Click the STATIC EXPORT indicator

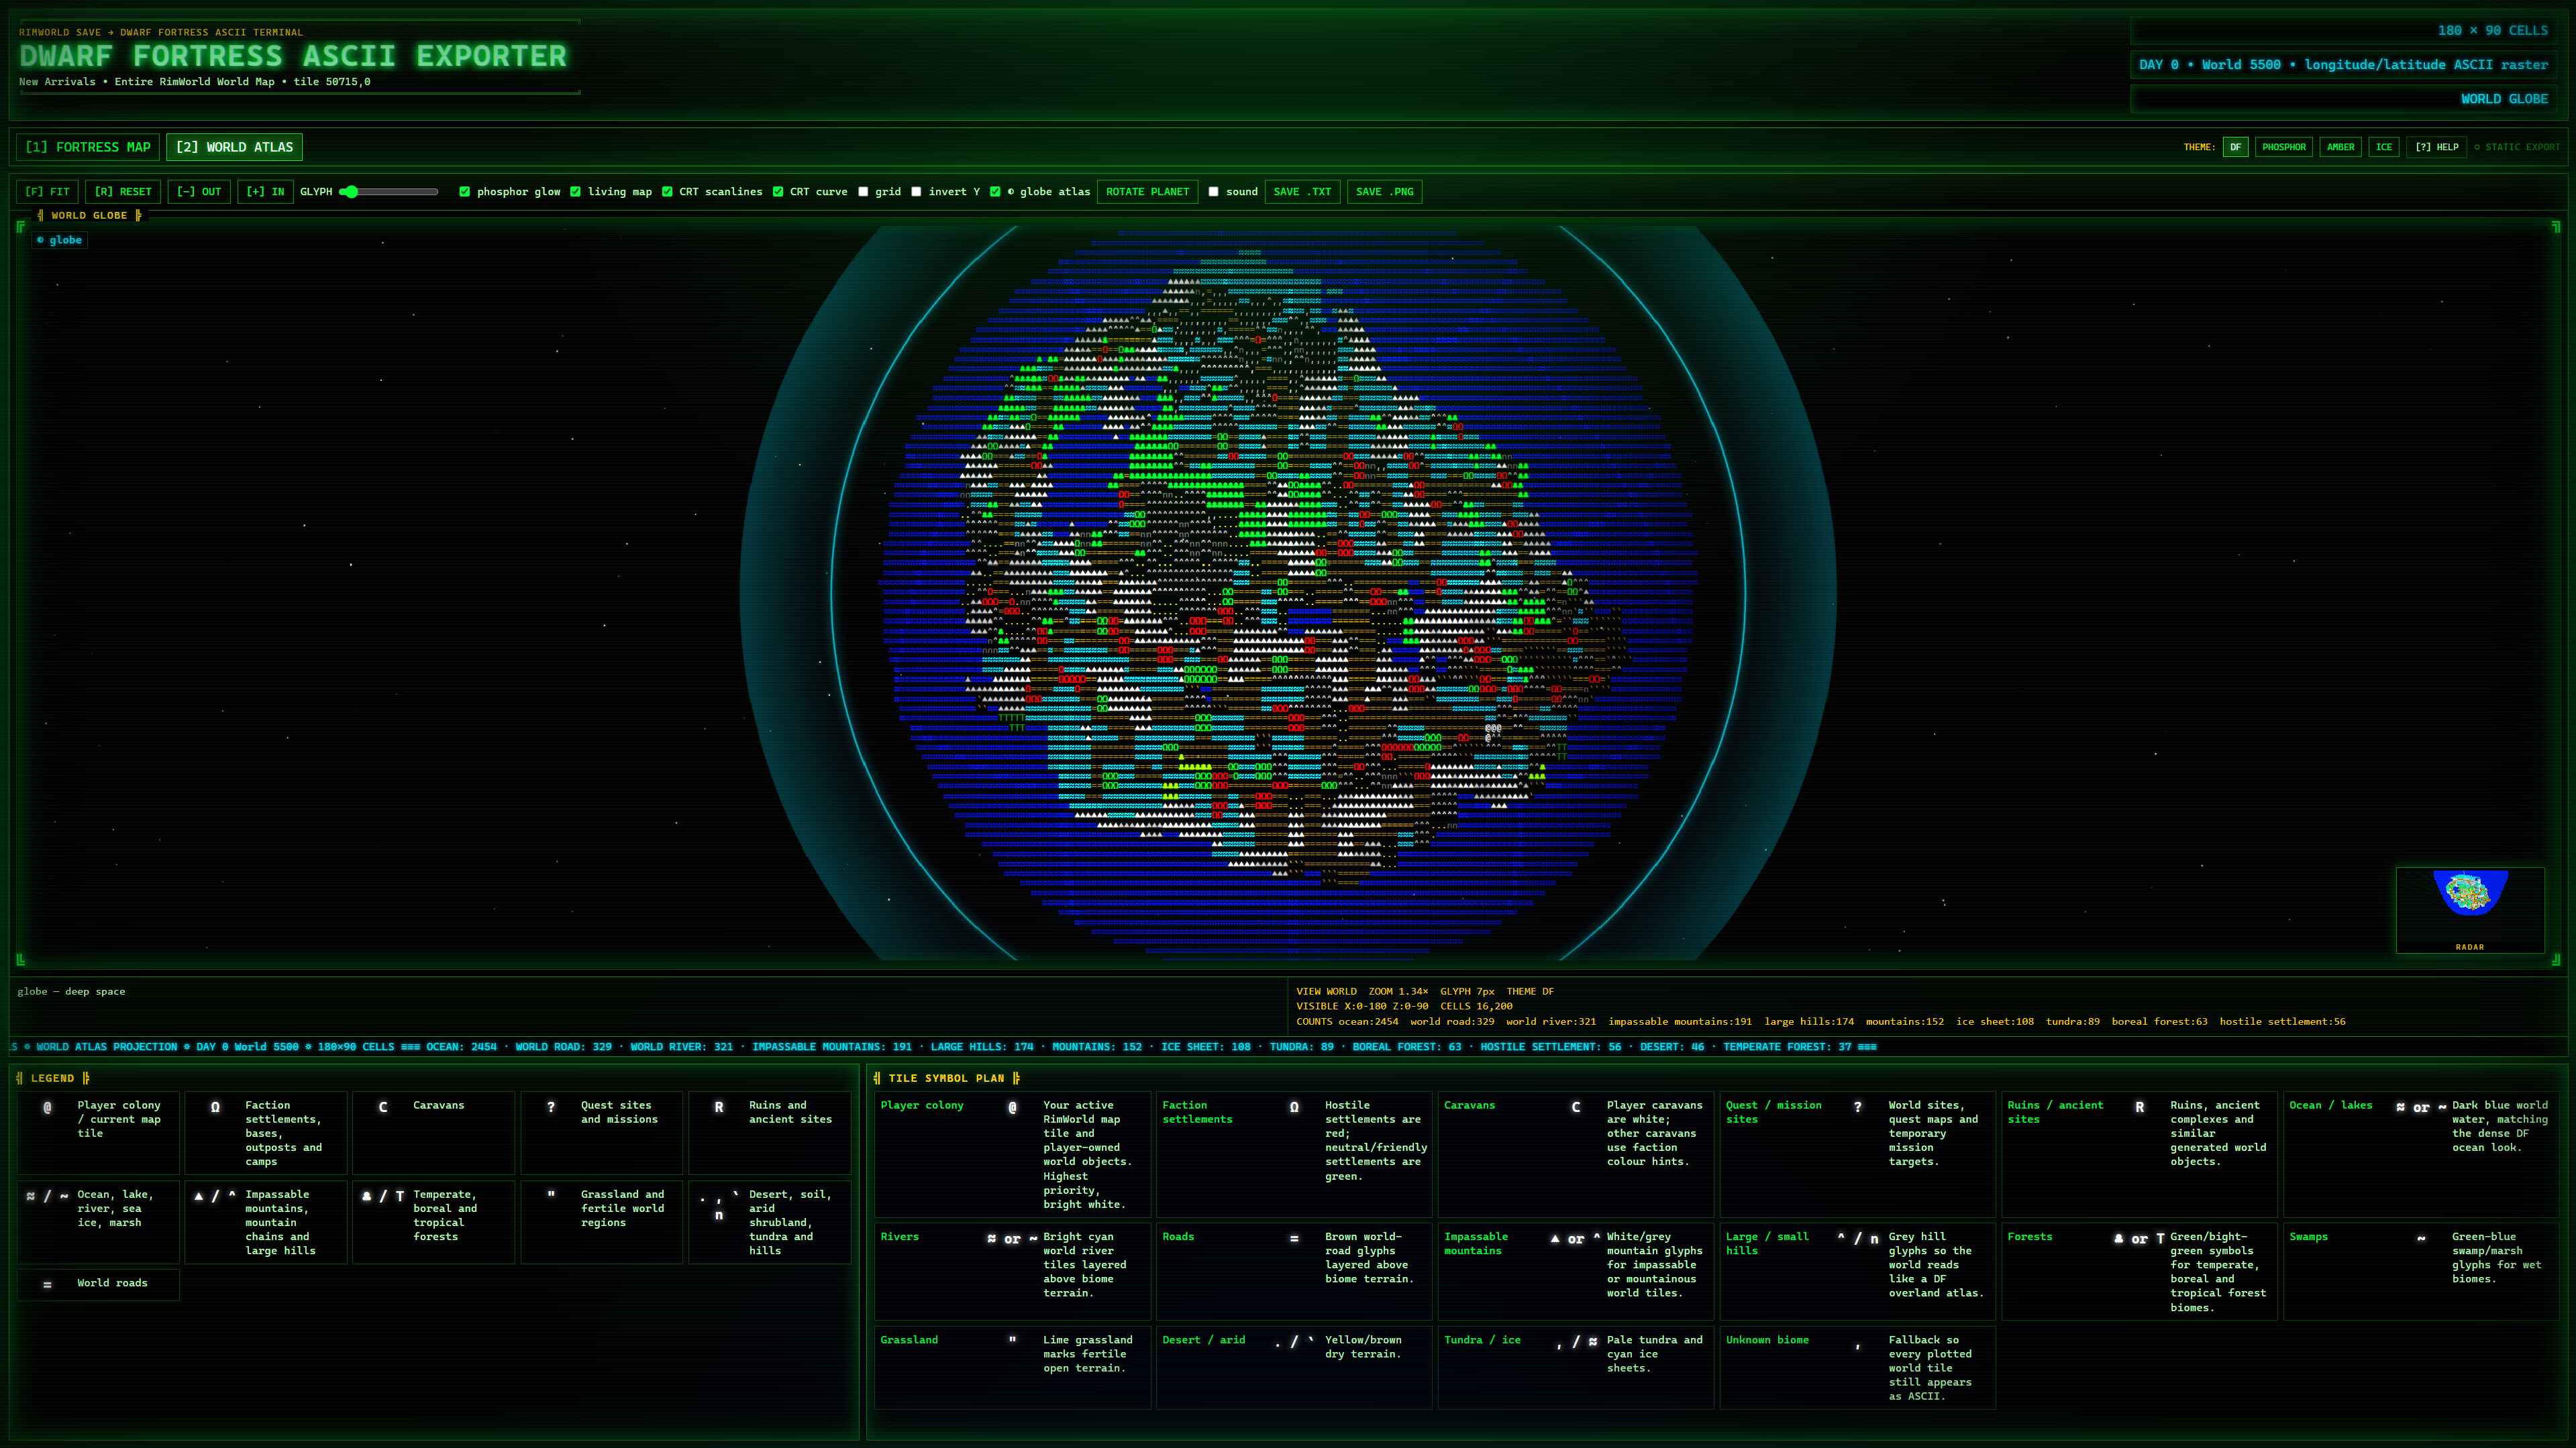tap(2517, 147)
